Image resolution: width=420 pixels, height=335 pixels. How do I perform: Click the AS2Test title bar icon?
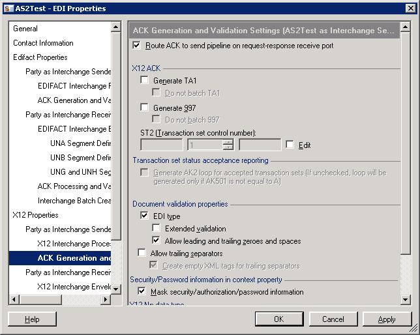(x=8, y=8)
